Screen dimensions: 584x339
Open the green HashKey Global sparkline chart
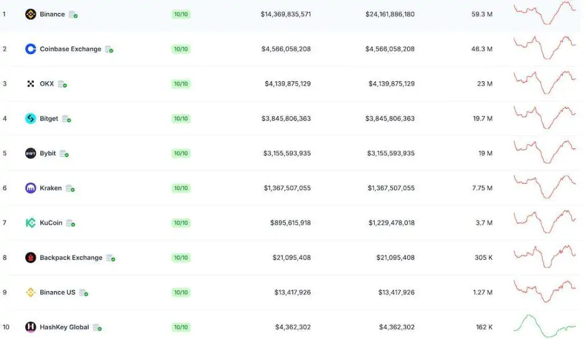pos(545,325)
